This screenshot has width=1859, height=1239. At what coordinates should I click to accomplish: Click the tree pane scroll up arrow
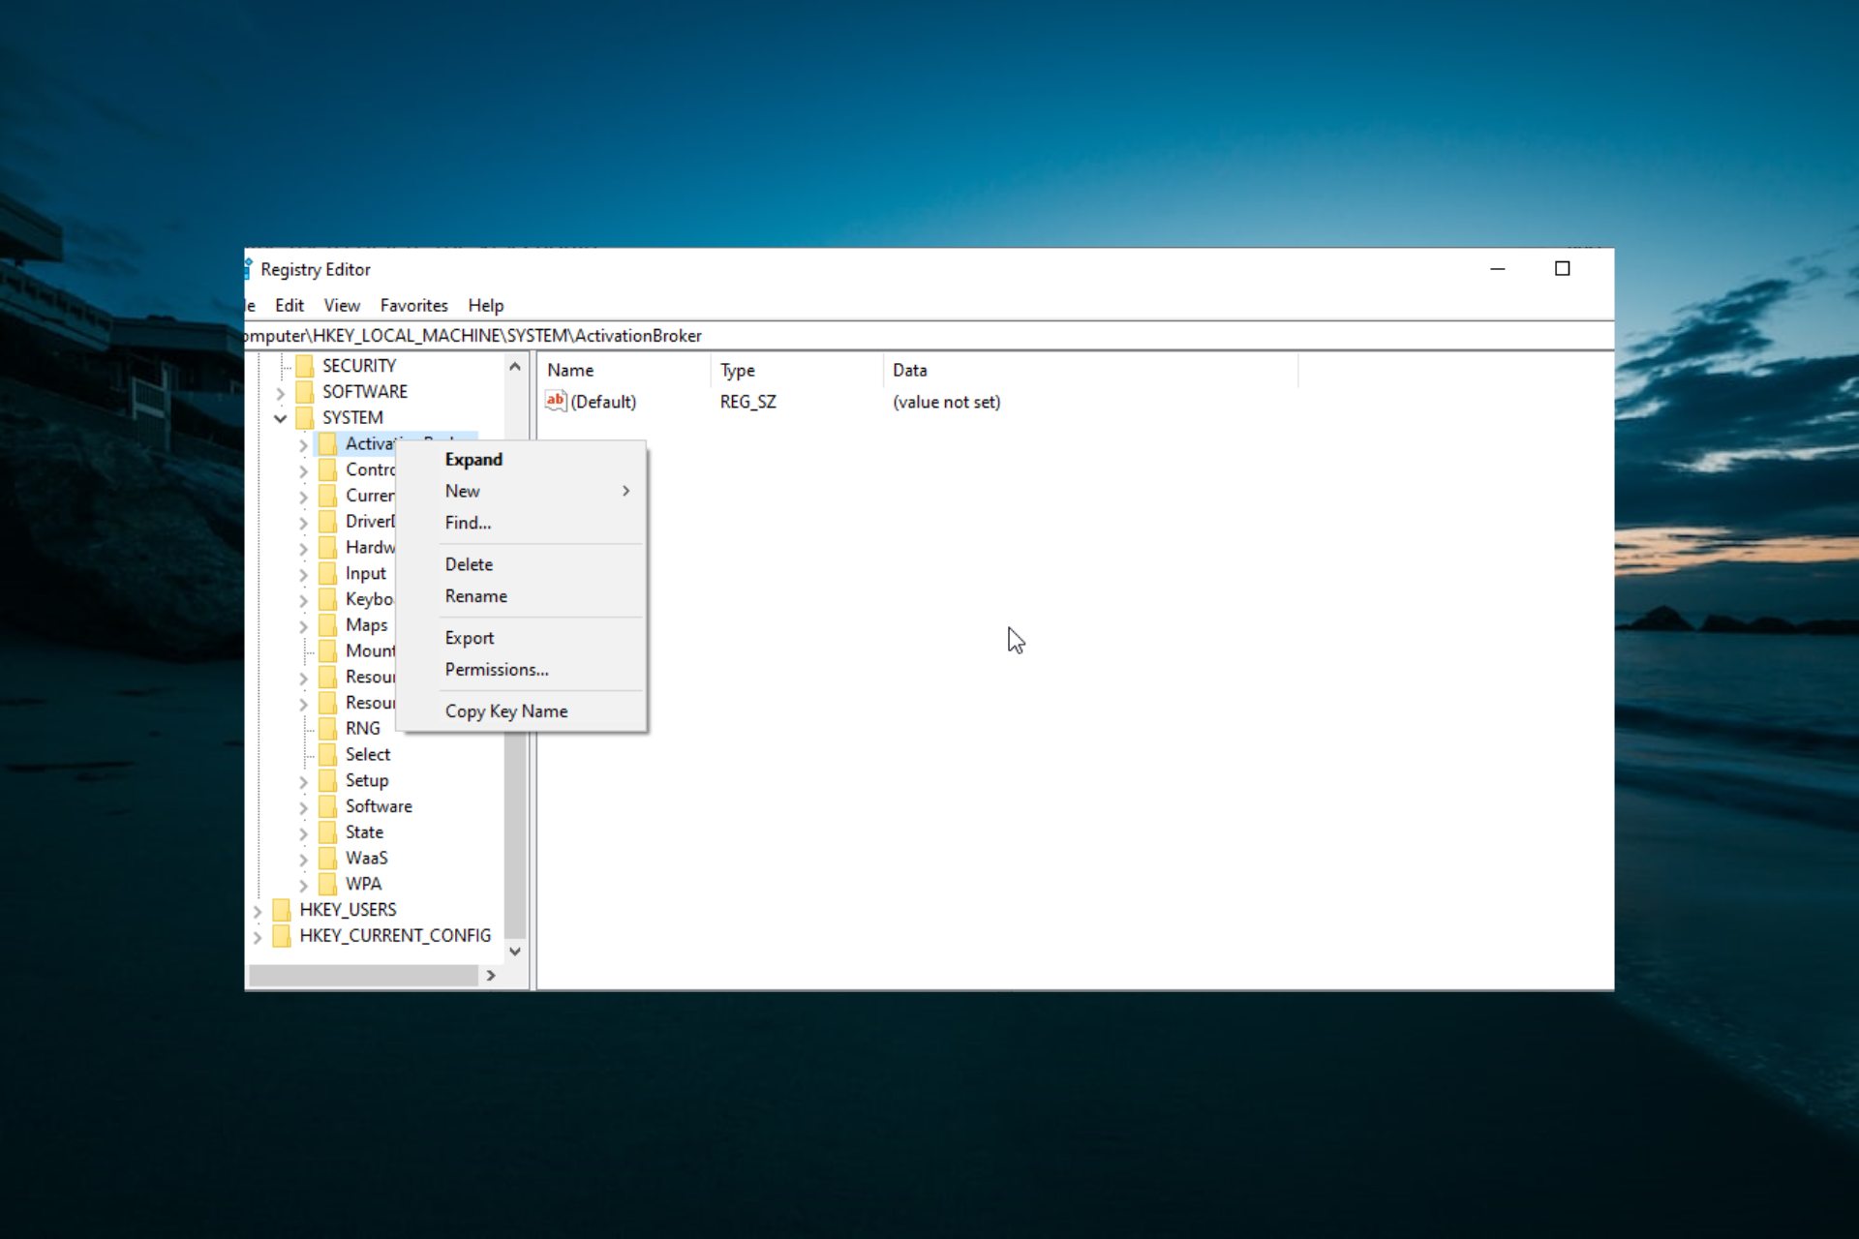point(515,367)
